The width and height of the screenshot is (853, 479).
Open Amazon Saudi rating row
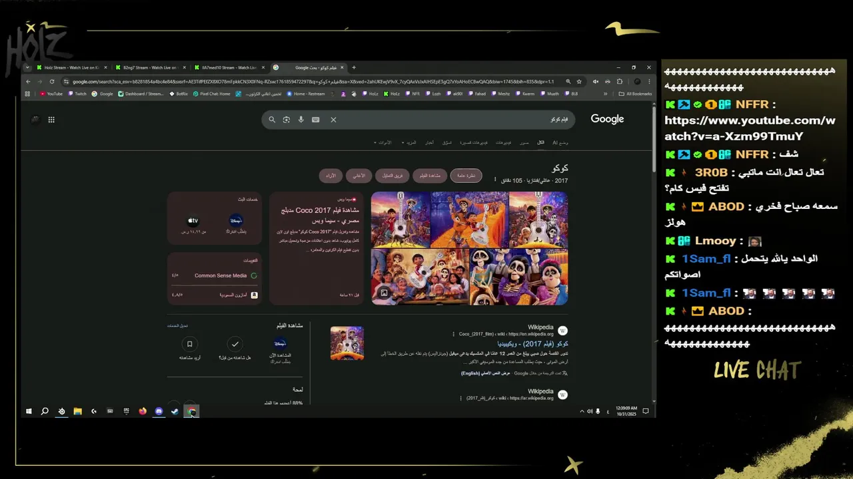pyautogui.click(x=215, y=295)
